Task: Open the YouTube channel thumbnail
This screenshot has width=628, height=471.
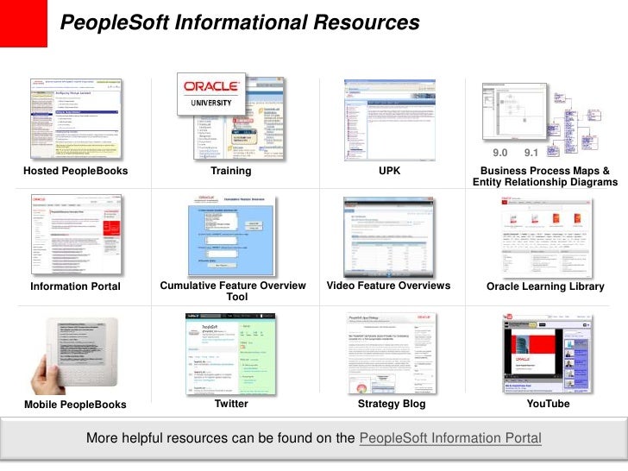Action: click(548, 354)
